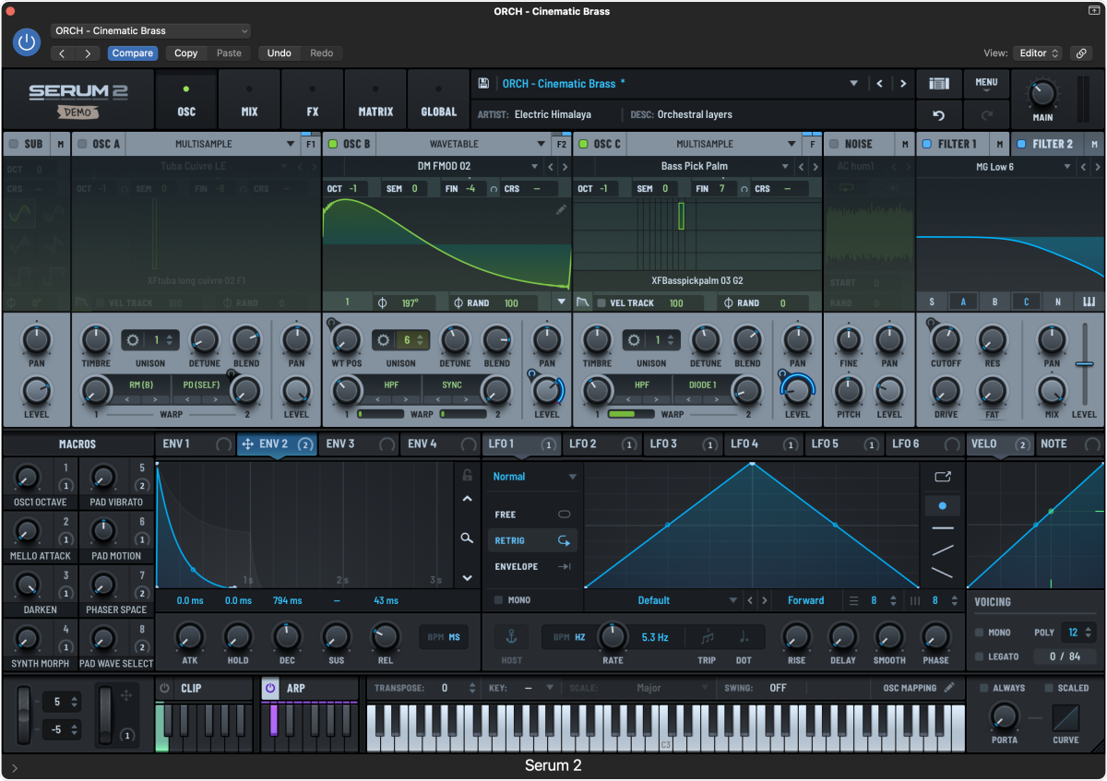Open the LFO Normal mode dropdown

click(534, 477)
